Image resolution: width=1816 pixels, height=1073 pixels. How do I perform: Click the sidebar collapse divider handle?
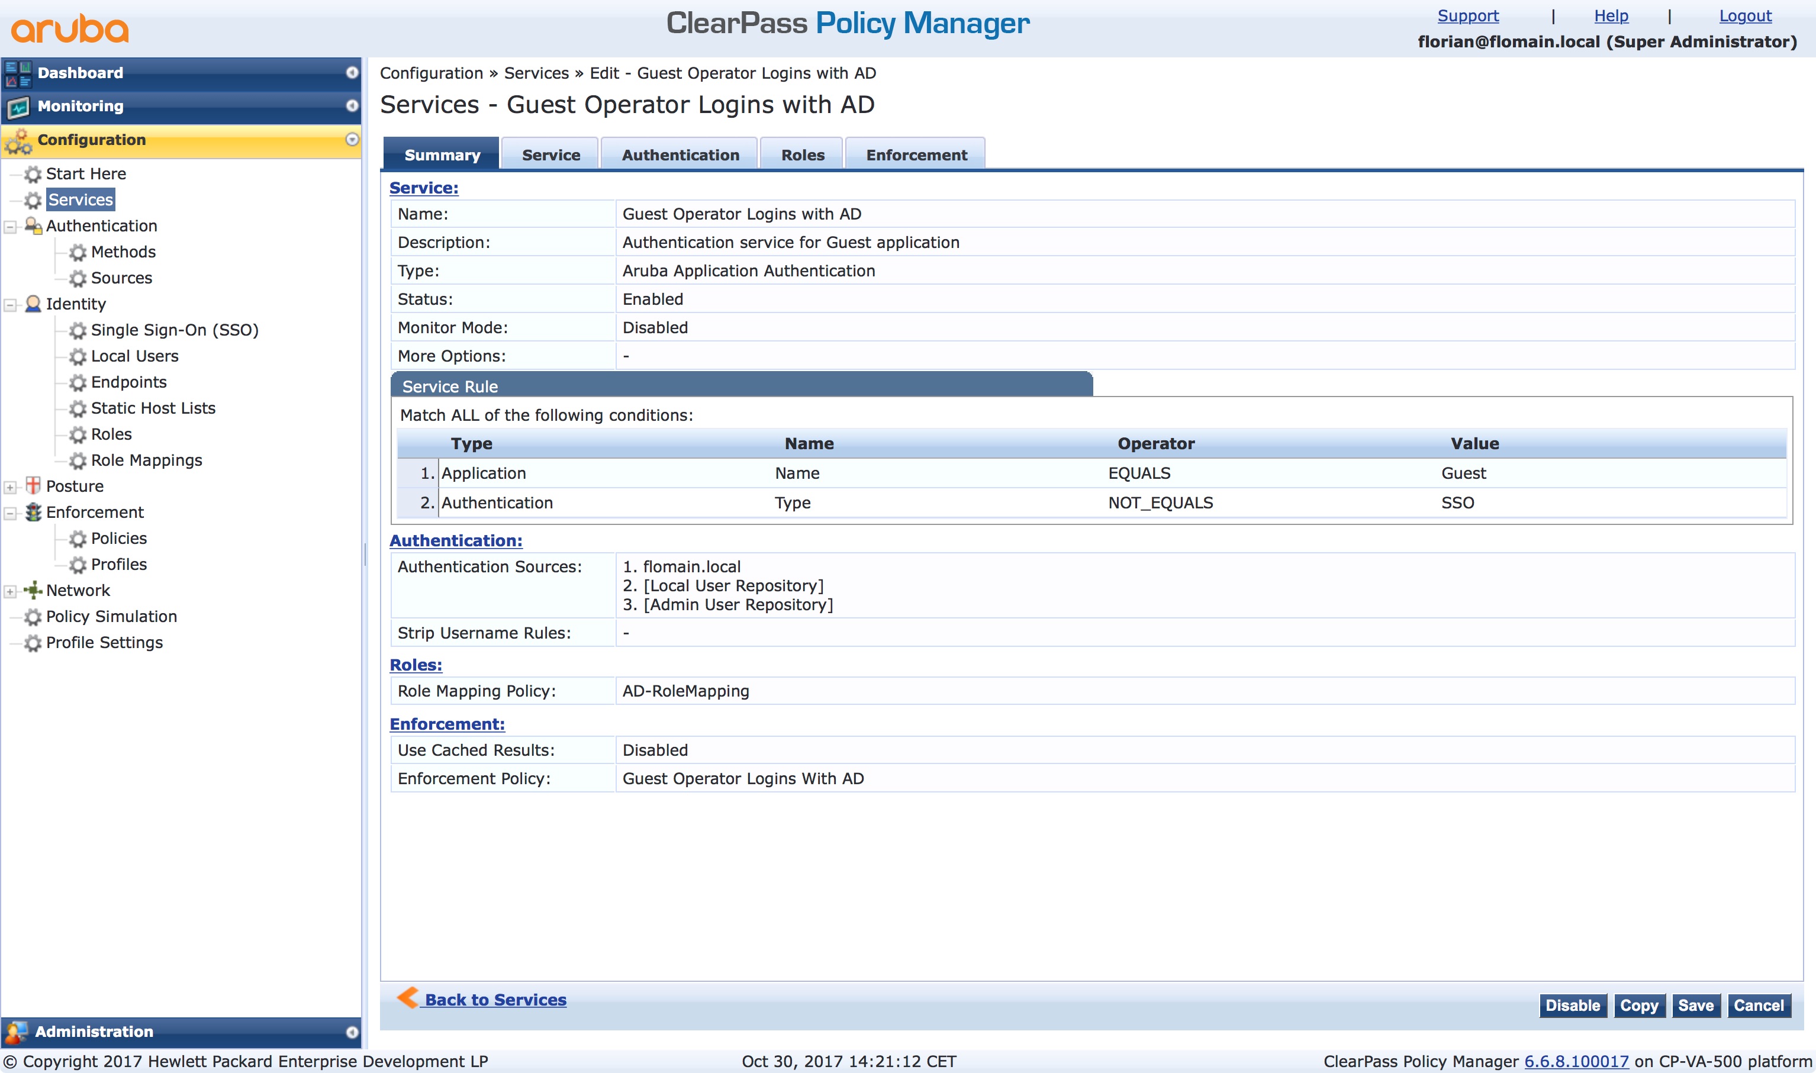(x=365, y=554)
